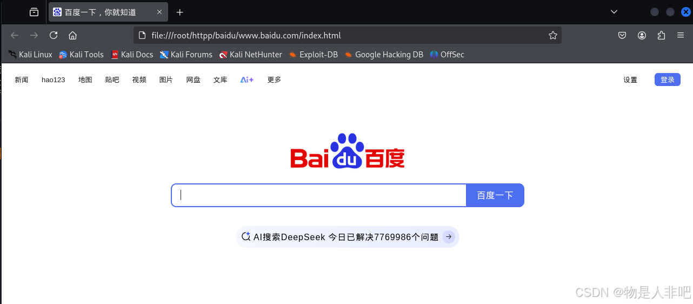Image resolution: width=693 pixels, height=304 pixels.
Task: Open the Google Hacking DB bookmark
Action: [x=384, y=54]
